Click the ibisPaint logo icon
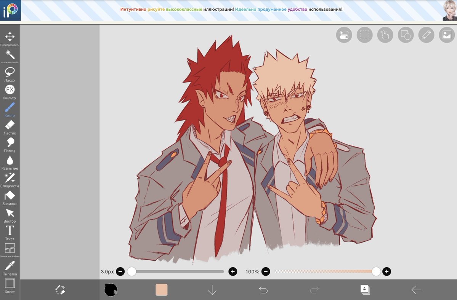 [x=11, y=10]
